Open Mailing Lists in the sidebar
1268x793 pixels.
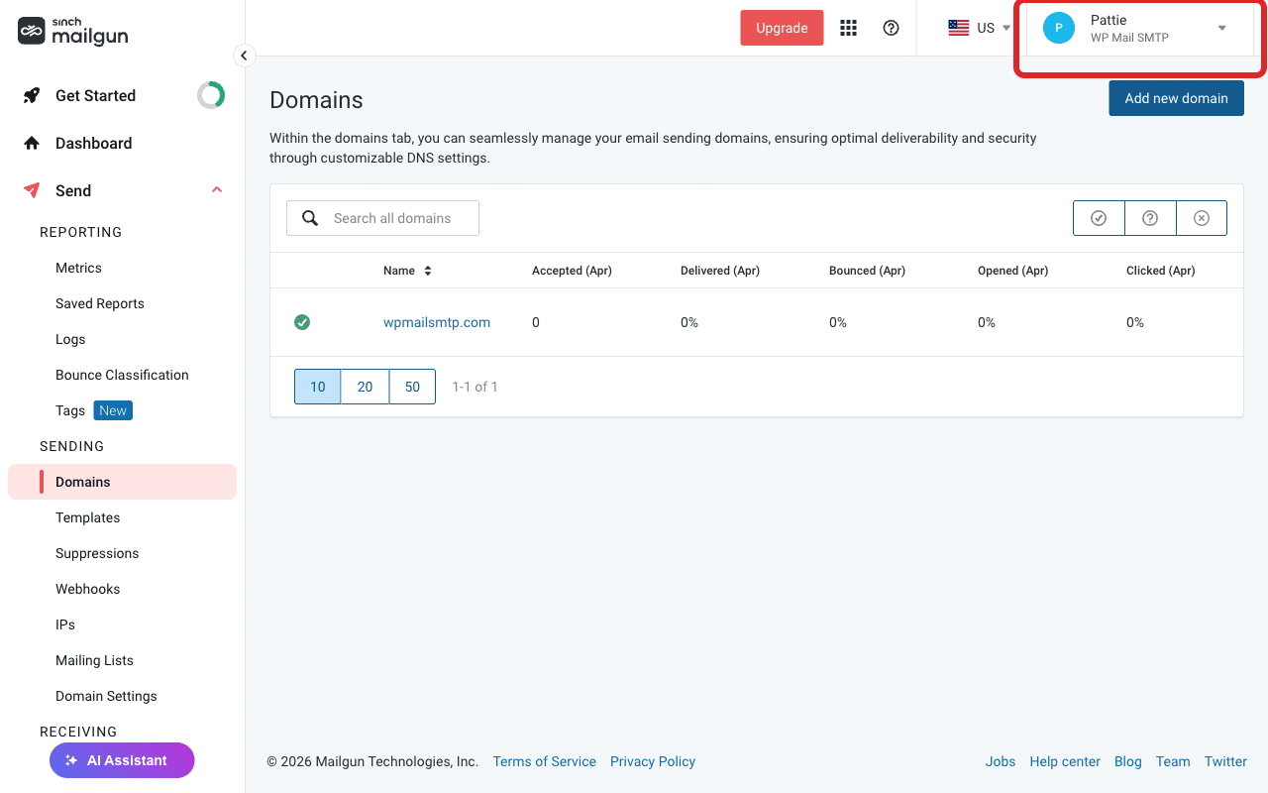point(94,660)
